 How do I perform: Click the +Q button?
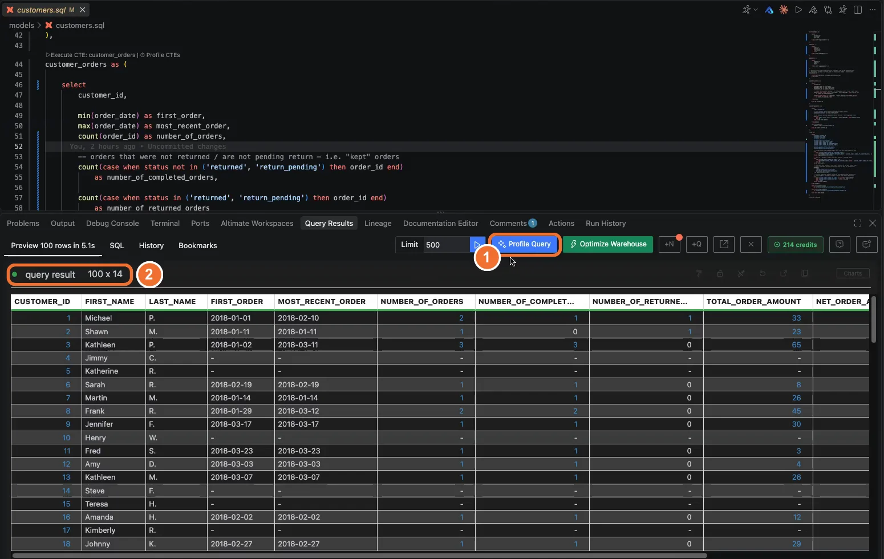pos(697,244)
